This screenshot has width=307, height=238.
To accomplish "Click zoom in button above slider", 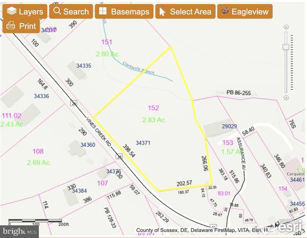I will tap(286, 33).
